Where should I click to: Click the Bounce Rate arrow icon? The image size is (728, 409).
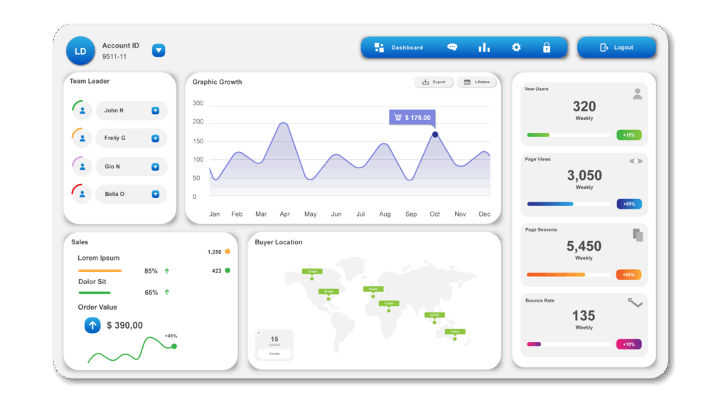635,303
